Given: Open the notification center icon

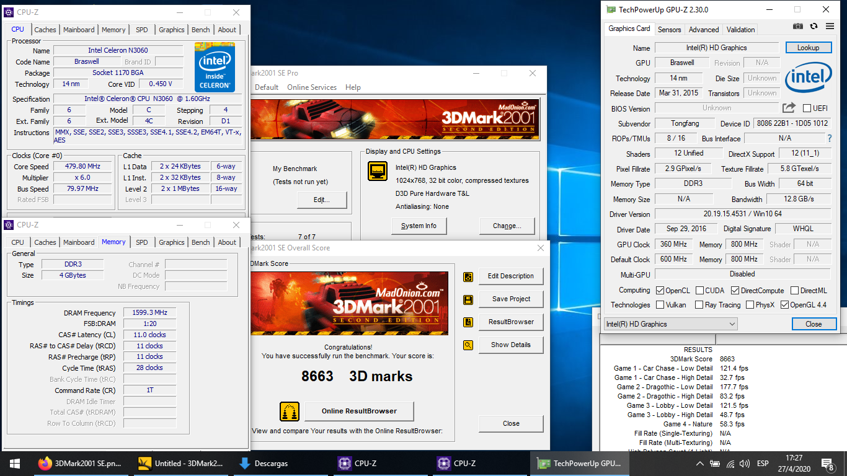Looking at the screenshot, I should pyautogui.click(x=828, y=463).
